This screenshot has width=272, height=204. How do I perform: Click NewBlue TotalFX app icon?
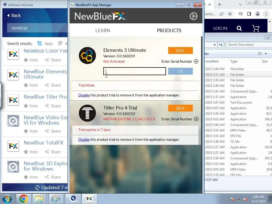(x=13, y=146)
